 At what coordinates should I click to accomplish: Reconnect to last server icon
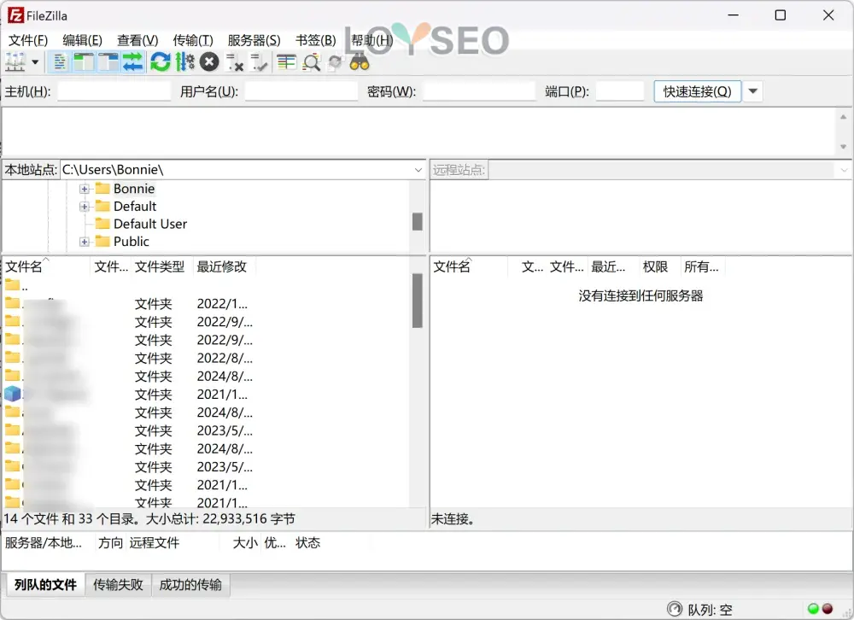[258, 62]
